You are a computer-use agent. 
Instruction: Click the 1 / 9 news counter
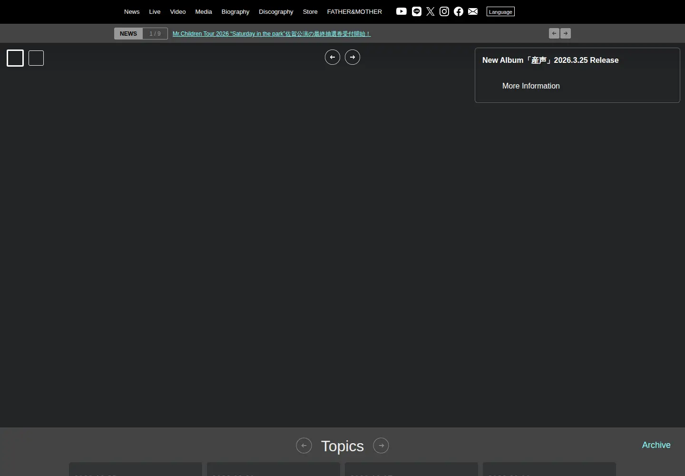click(155, 33)
